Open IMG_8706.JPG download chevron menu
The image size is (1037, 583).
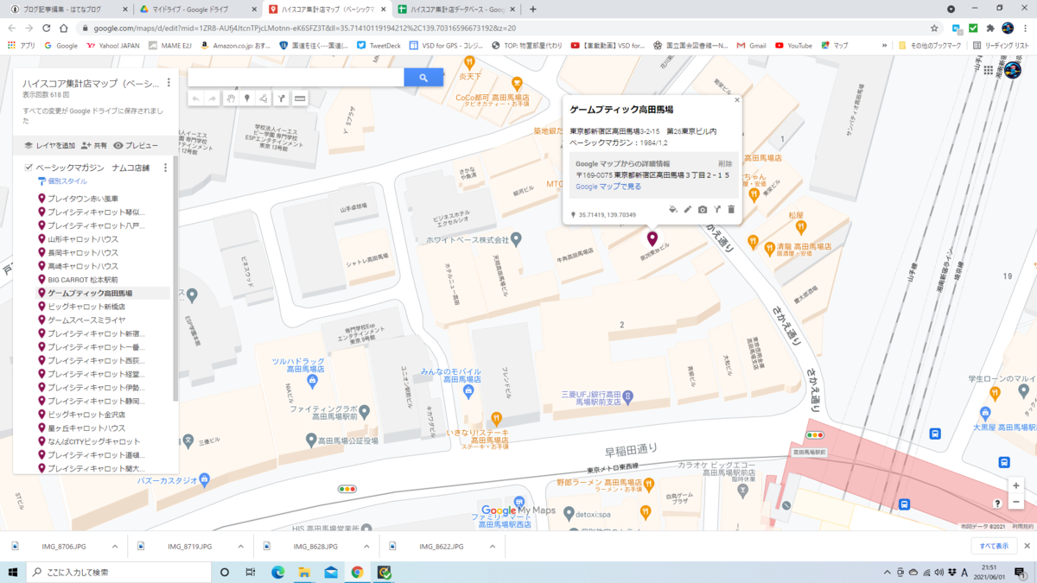[115, 547]
